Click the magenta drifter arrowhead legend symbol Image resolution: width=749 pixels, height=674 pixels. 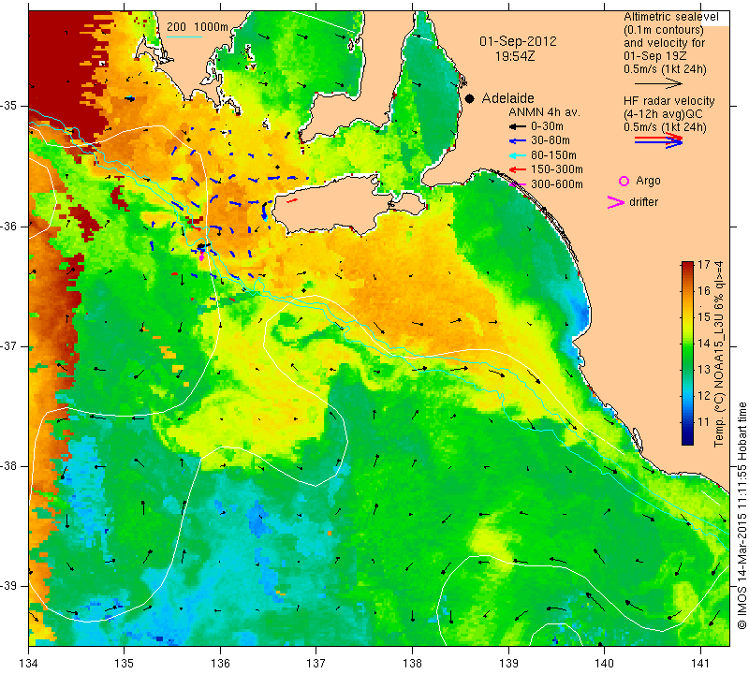click(x=616, y=202)
